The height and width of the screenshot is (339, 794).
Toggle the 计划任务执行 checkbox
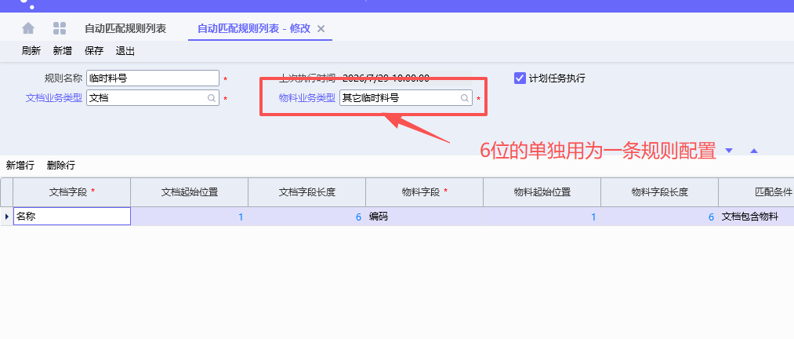[520, 78]
